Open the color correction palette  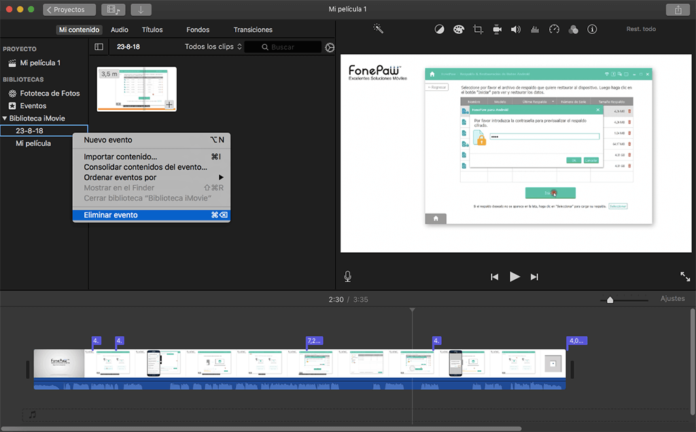pyautogui.click(x=459, y=29)
